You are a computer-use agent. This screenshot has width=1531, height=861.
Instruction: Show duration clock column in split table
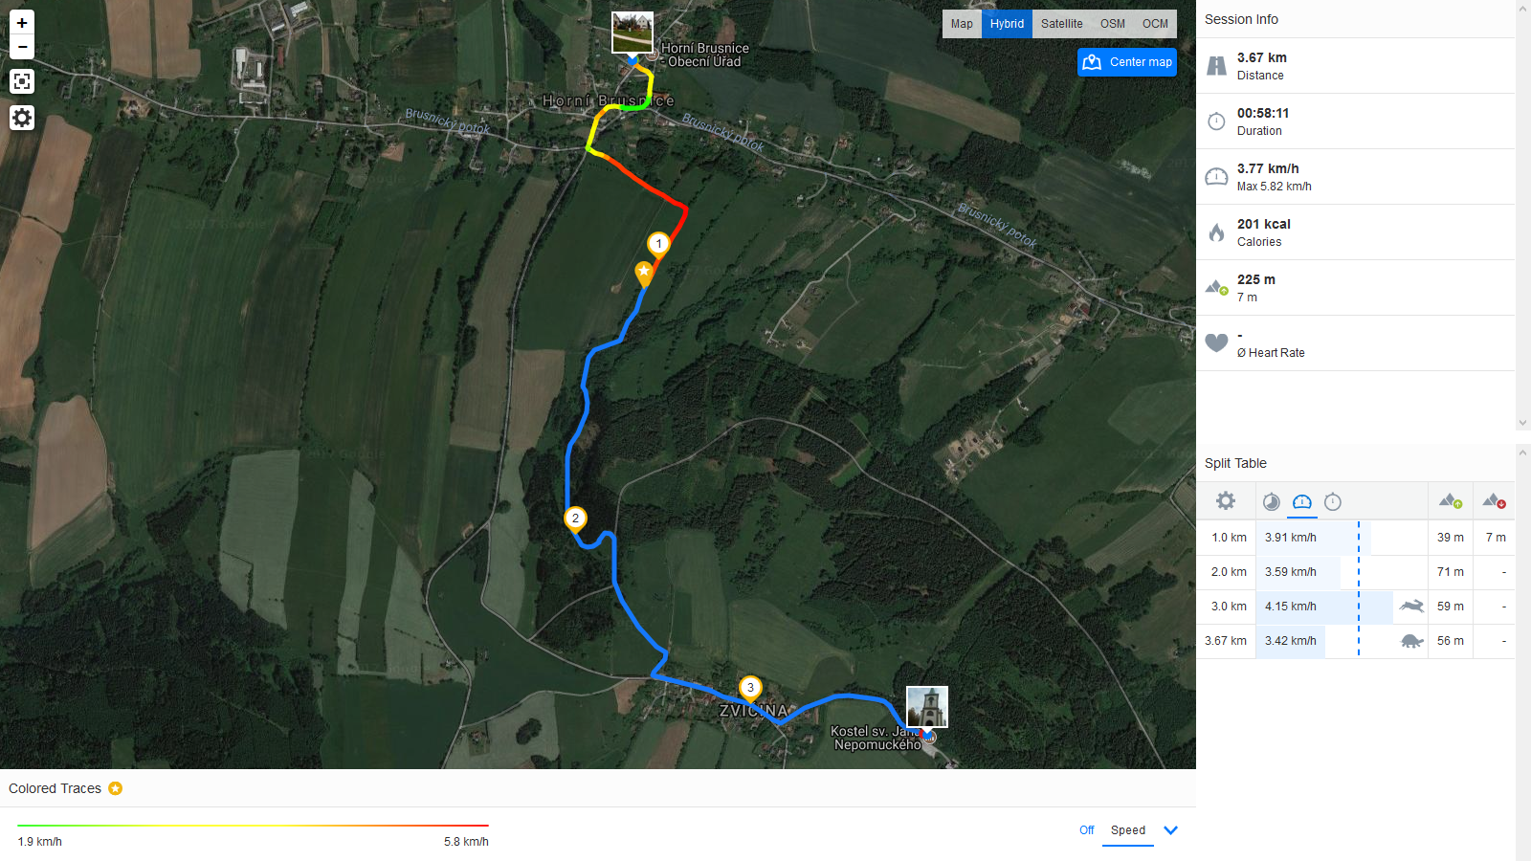[x=1333, y=501]
